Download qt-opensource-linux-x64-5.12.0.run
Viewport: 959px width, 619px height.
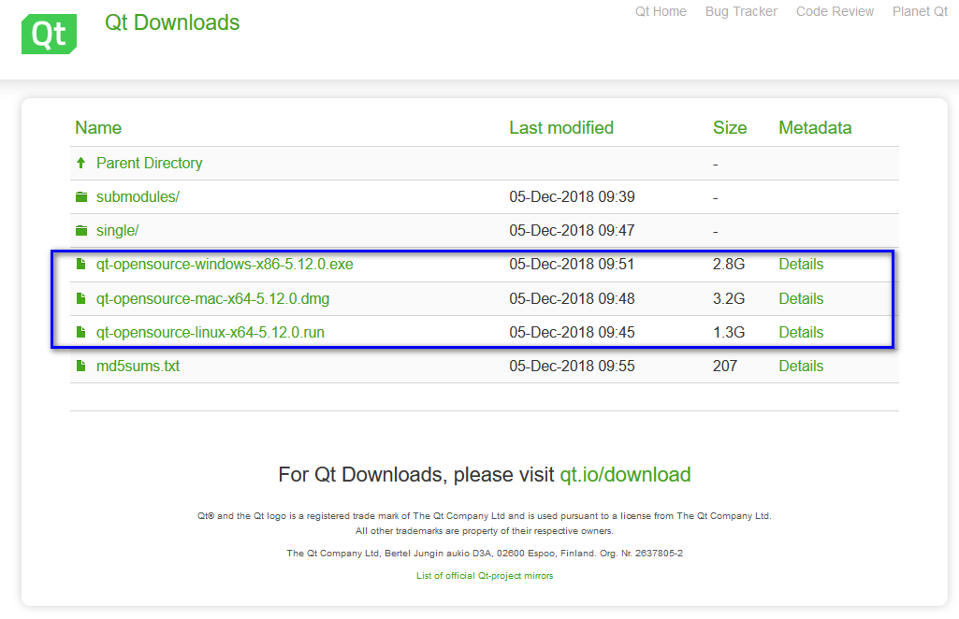211,333
